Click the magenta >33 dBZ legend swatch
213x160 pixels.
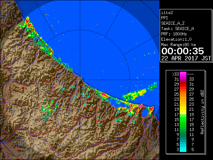point(183,74)
